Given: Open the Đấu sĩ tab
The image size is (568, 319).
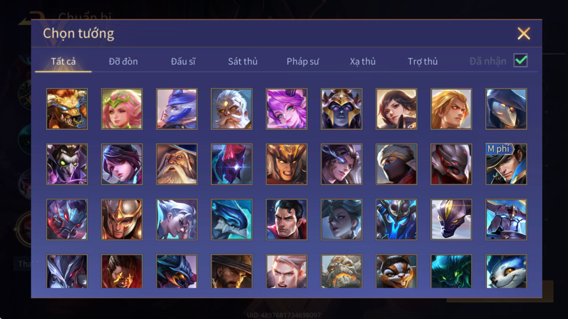Looking at the screenshot, I should pyautogui.click(x=183, y=61).
